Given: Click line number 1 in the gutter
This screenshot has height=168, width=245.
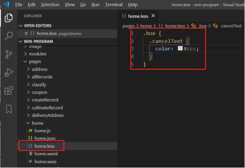Looking at the screenshot, I should tap(132, 33).
